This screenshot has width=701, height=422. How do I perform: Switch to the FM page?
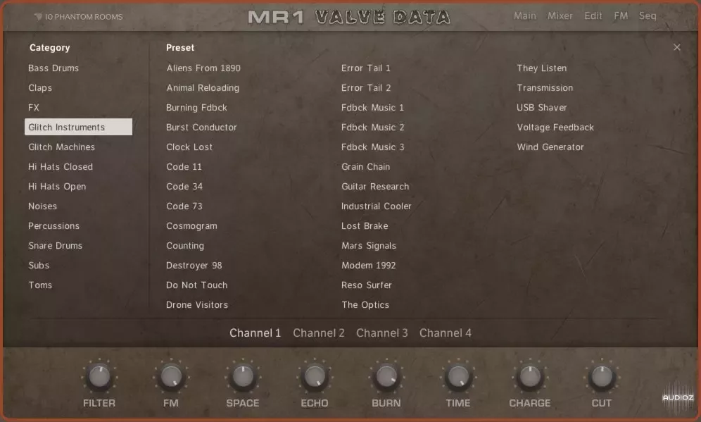(x=621, y=16)
